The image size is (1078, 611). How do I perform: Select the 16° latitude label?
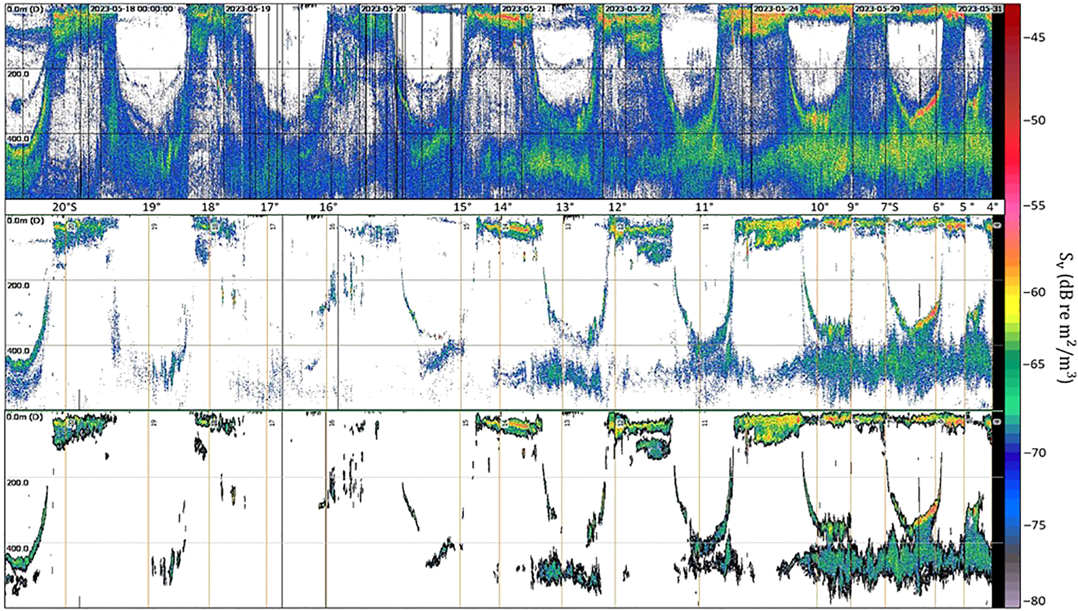328,207
